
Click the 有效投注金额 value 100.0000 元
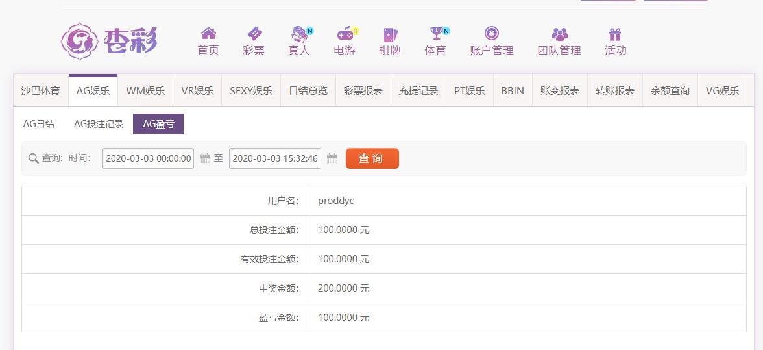(x=344, y=259)
